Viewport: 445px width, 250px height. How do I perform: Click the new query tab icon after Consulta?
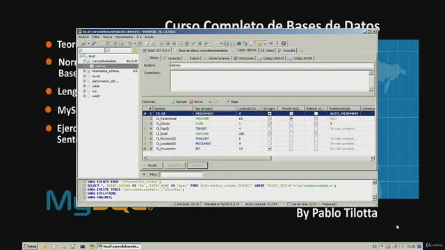tap(301, 51)
